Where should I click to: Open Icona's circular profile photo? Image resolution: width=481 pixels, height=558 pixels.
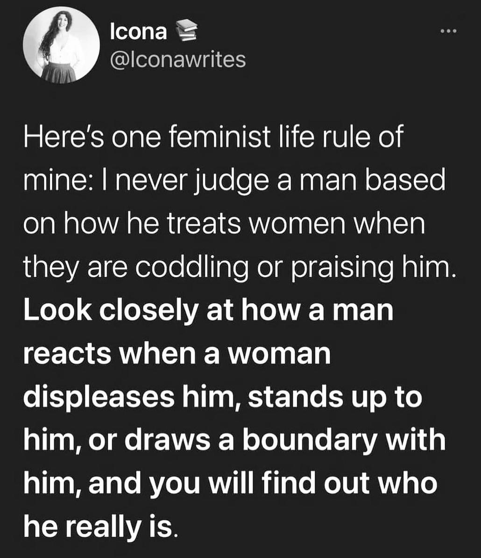click(61, 45)
